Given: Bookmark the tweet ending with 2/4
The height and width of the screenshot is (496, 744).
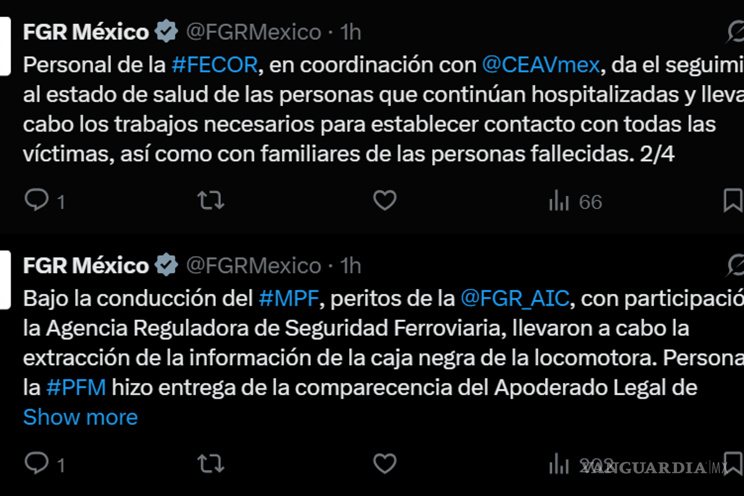Looking at the screenshot, I should pos(733,200).
